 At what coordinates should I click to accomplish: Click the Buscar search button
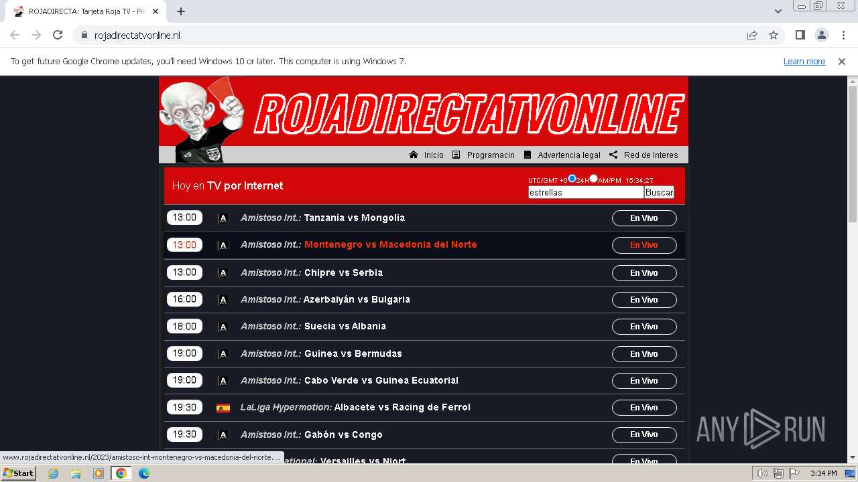coord(659,192)
